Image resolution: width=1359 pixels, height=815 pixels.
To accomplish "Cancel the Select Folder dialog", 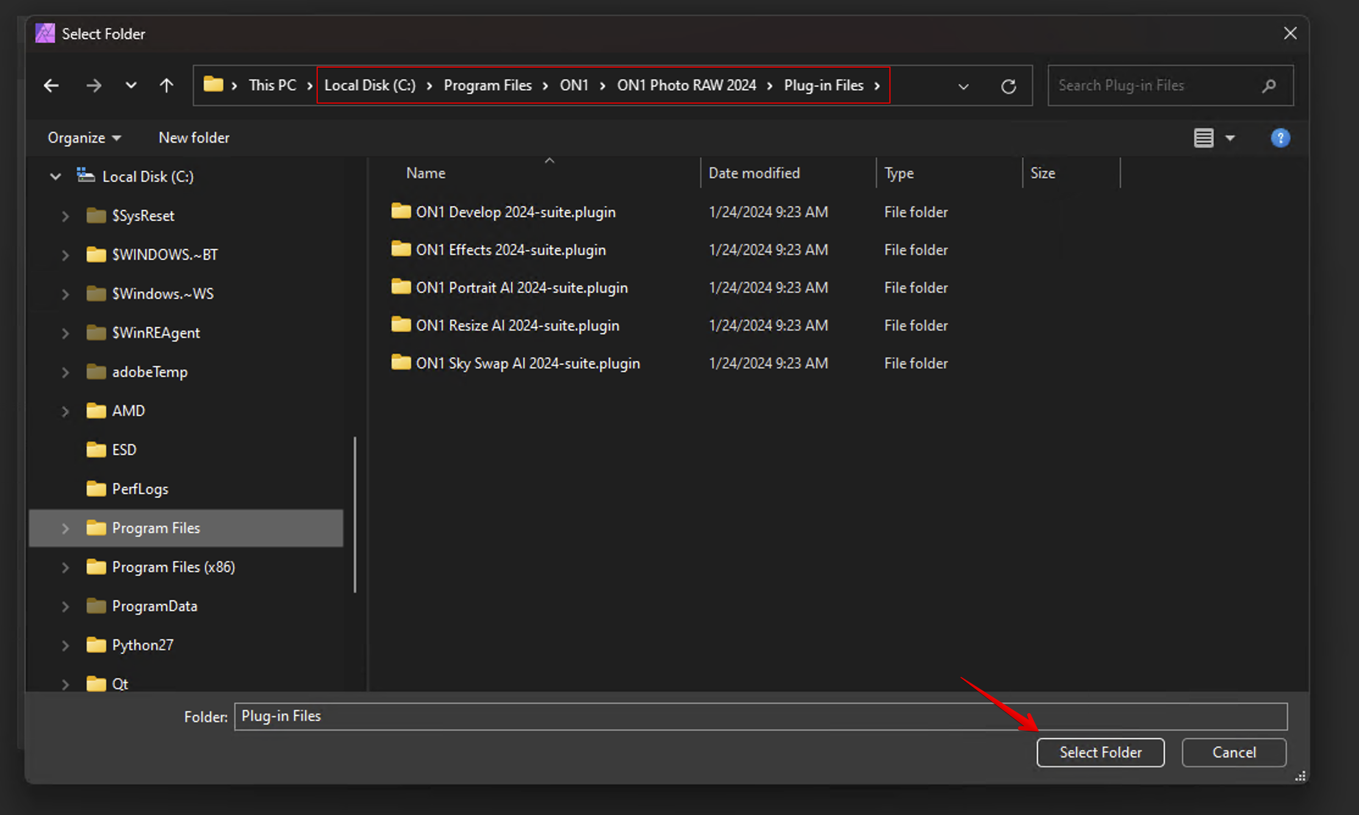I will pyautogui.click(x=1234, y=753).
